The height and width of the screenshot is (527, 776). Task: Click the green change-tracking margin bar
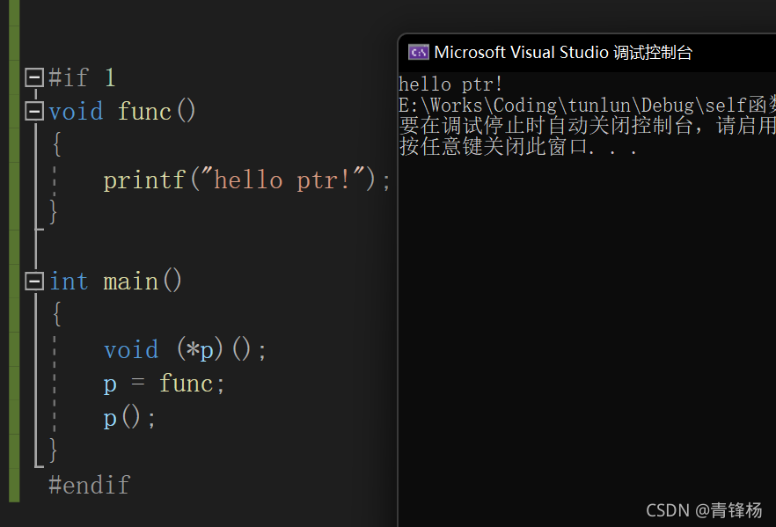pyautogui.click(x=14, y=252)
